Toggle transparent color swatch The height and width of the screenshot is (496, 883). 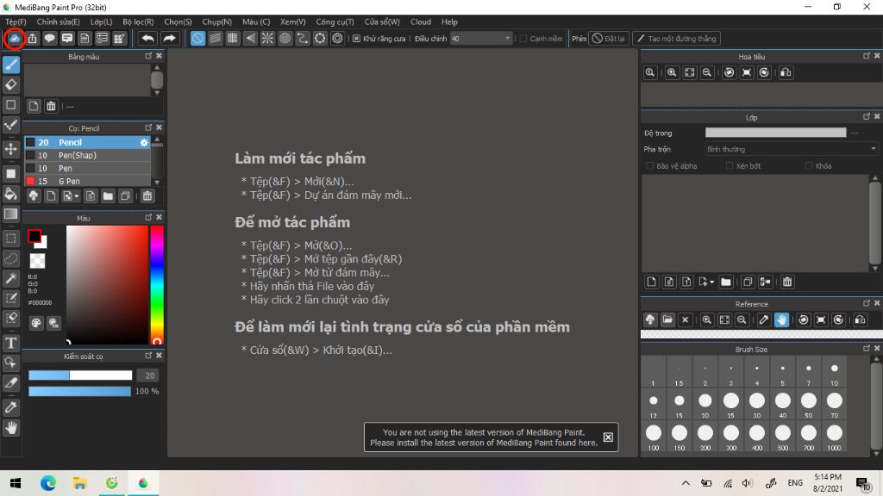(37, 261)
